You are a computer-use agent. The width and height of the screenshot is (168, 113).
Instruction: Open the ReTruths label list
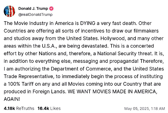point(25,108)
